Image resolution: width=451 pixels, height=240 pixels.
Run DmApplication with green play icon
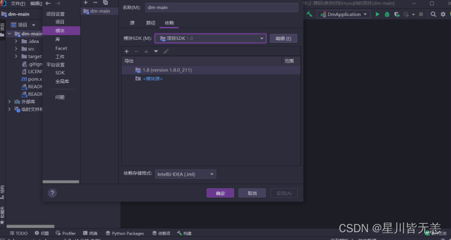[x=378, y=14]
